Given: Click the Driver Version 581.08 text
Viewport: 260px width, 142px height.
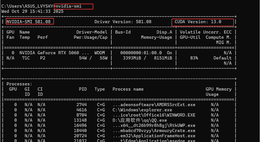Looking at the screenshot, I should click(123, 21).
